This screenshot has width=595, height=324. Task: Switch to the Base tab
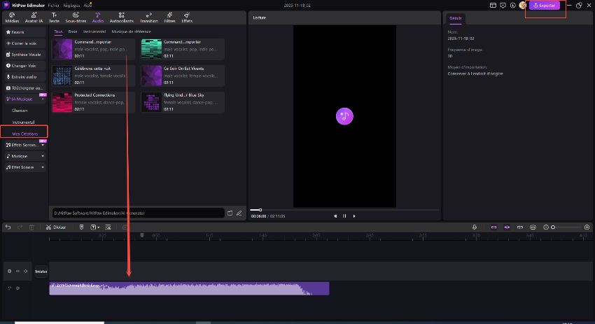coord(73,31)
